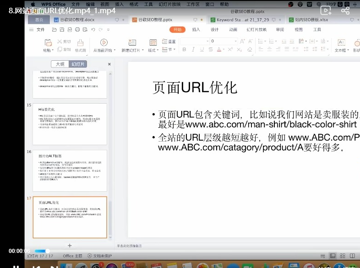Click the Print icon in quick toolbar
Screen dimensions: 360x268
pos(77,30)
